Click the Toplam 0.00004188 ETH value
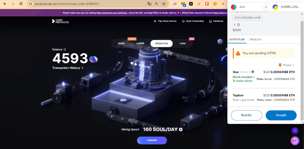The height and width of the screenshot is (149, 304). pyautogui.click(x=283, y=95)
